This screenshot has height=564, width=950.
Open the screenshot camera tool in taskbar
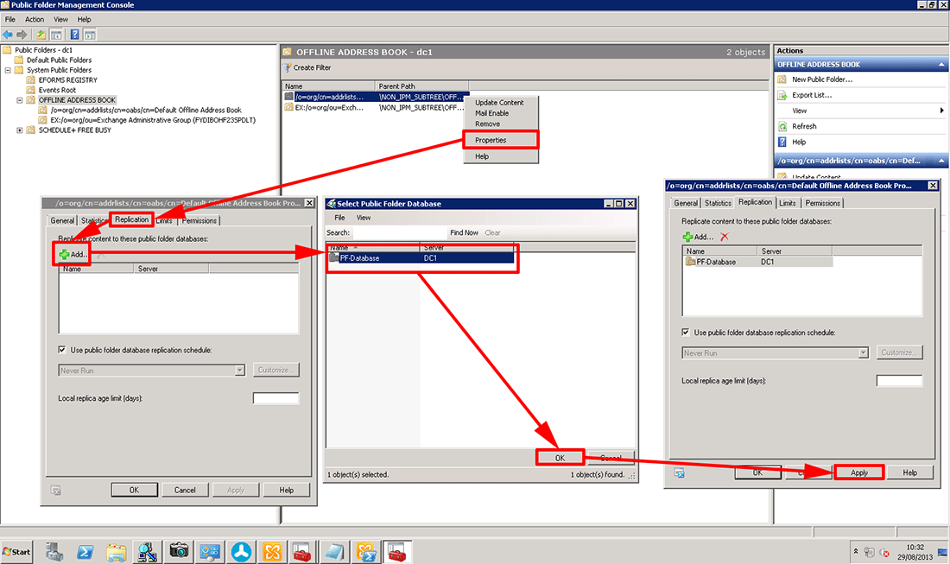click(x=178, y=552)
